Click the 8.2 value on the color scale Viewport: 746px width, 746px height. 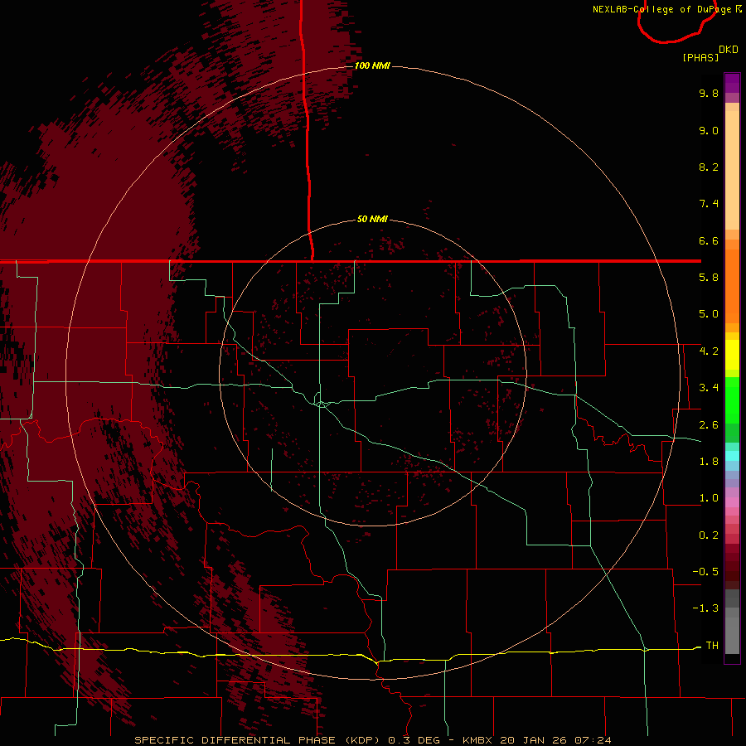tap(709, 167)
